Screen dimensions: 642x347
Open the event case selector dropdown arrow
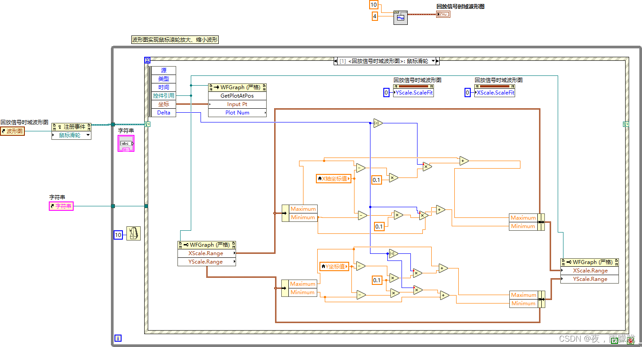coord(433,61)
